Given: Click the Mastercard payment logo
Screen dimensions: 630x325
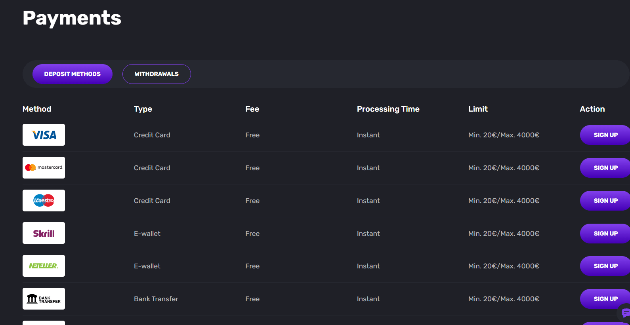Looking at the screenshot, I should tap(44, 167).
